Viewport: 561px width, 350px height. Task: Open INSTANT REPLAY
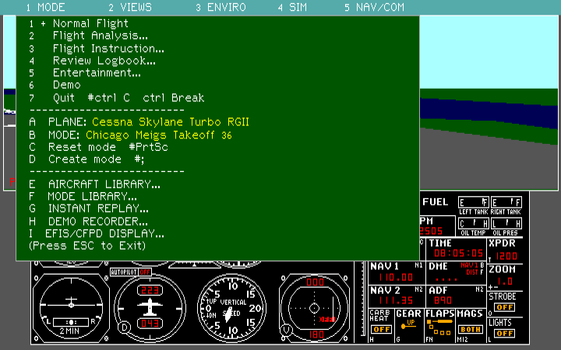[x=89, y=208]
